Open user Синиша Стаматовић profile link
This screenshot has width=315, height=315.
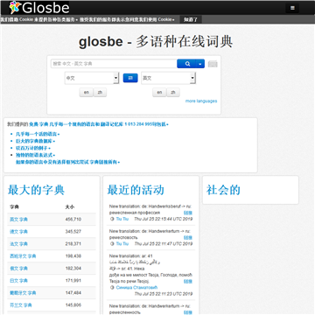[136, 288]
